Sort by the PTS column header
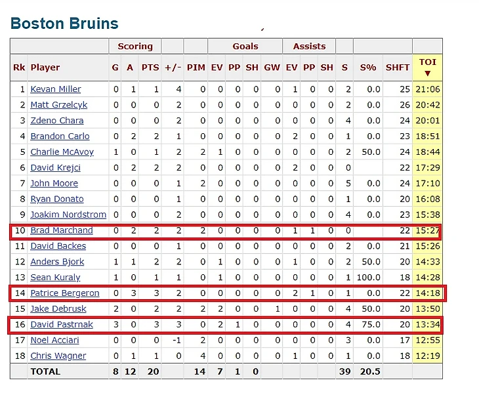The image size is (479, 393). coord(152,67)
